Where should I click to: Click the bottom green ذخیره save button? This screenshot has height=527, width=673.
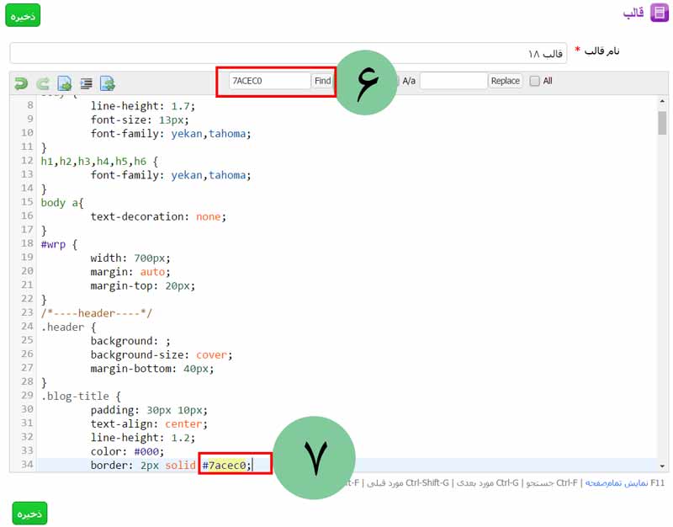29,514
